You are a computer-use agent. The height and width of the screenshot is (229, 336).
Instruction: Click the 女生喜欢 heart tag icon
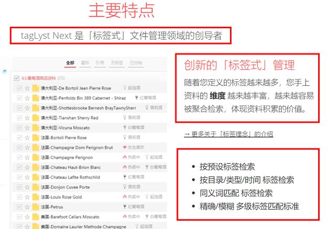124,148
